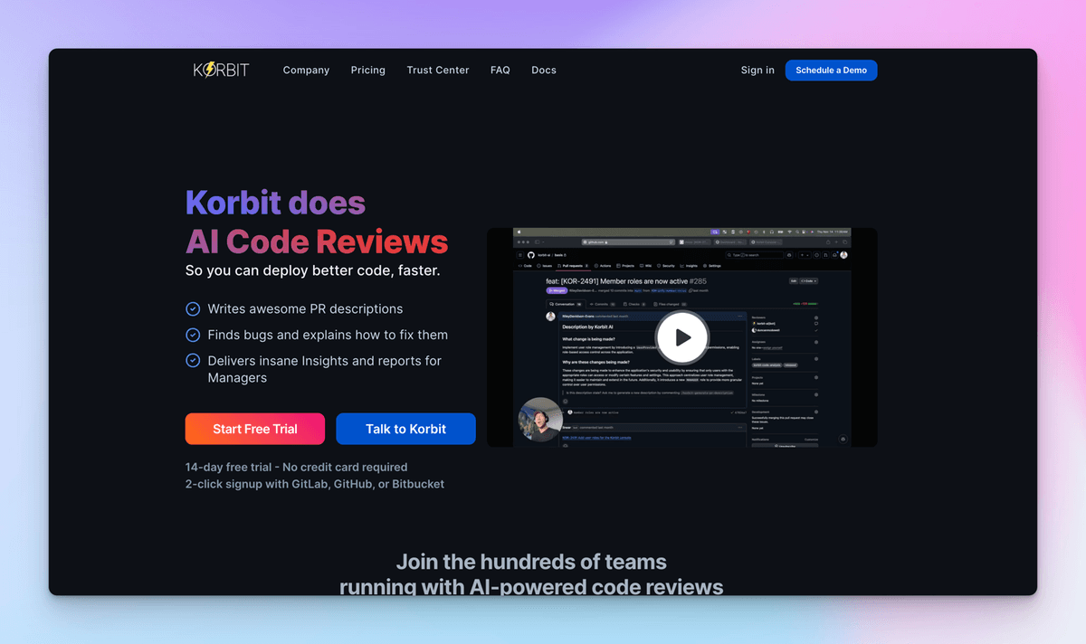The width and height of the screenshot is (1086, 644).
Task: Click the GitHub octocat icon in the video
Action: (x=530, y=255)
